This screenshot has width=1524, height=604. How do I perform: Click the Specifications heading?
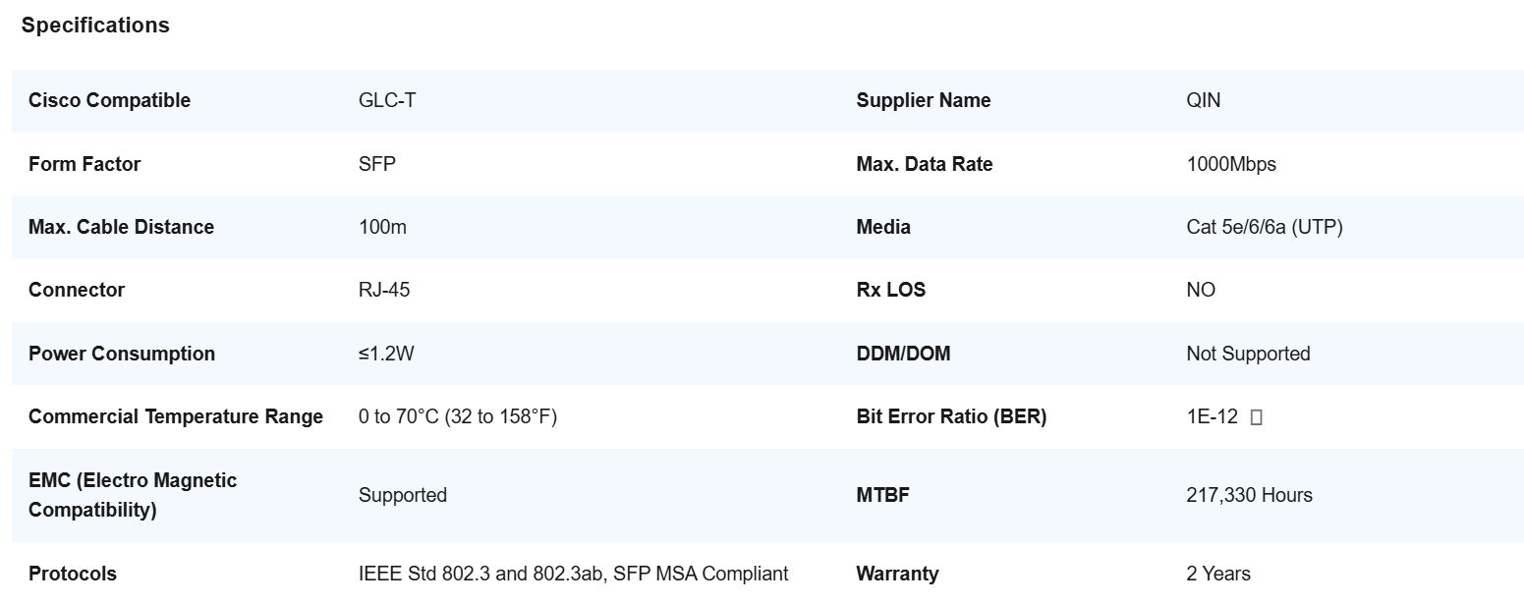[x=95, y=26]
